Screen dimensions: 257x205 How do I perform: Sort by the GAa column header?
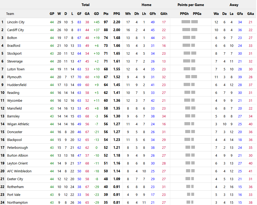(250, 14)
